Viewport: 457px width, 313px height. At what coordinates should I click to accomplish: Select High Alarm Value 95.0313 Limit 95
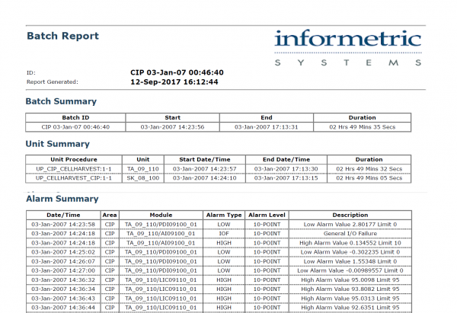tap(350, 299)
